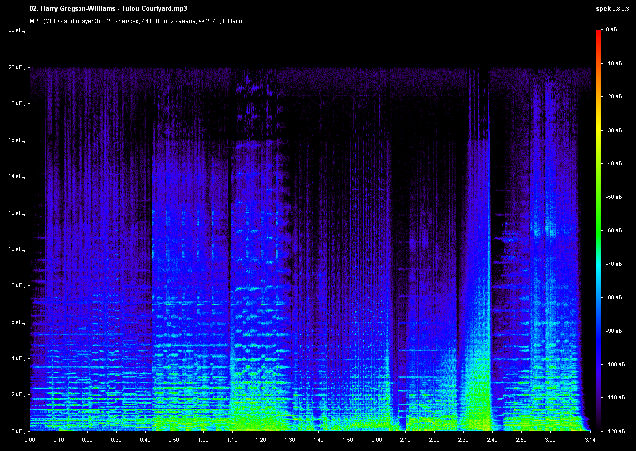Select the 1:50 time axis marker

pos(347,440)
